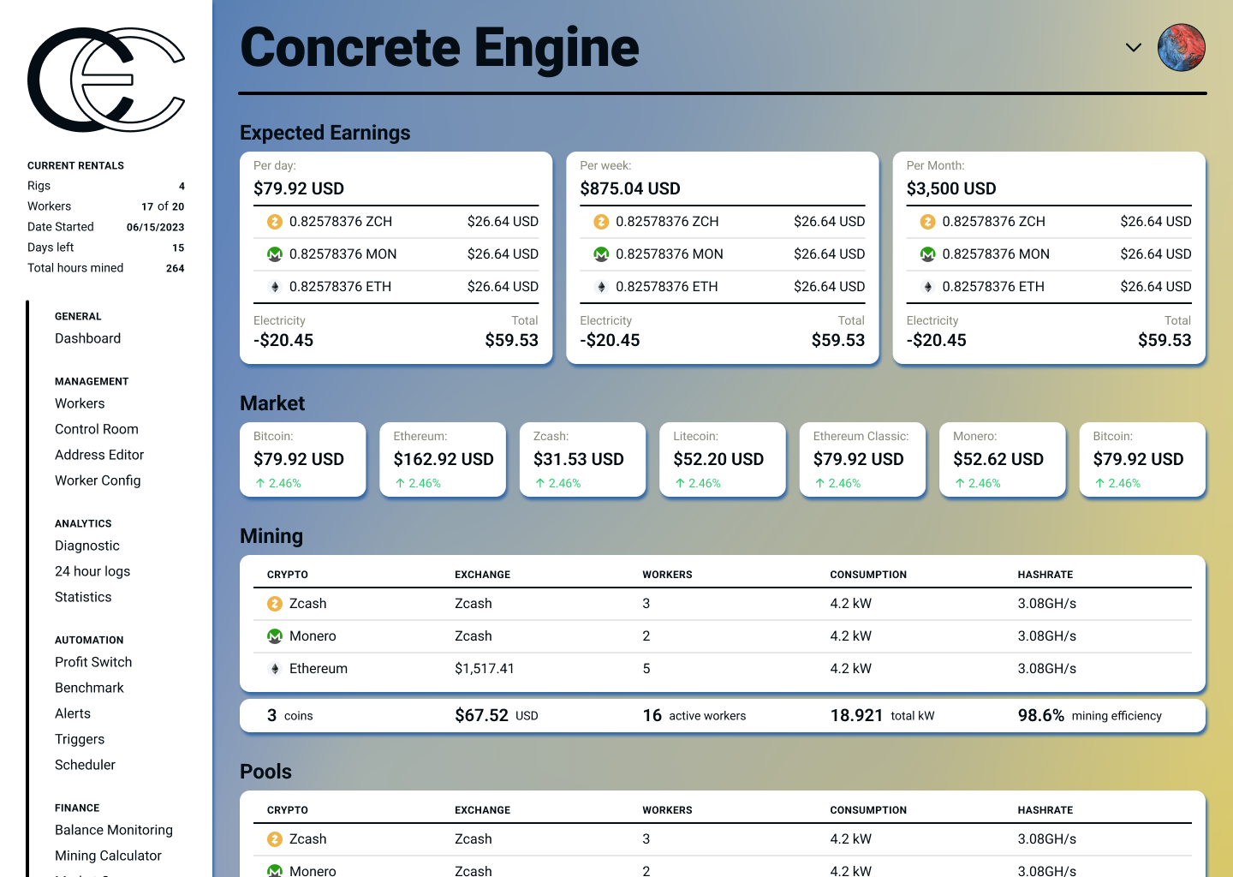Image resolution: width=1233 pixels, height=877 pixels.
Task: Click the MON icon in Per week card
Action: click(x=601, y=254)
